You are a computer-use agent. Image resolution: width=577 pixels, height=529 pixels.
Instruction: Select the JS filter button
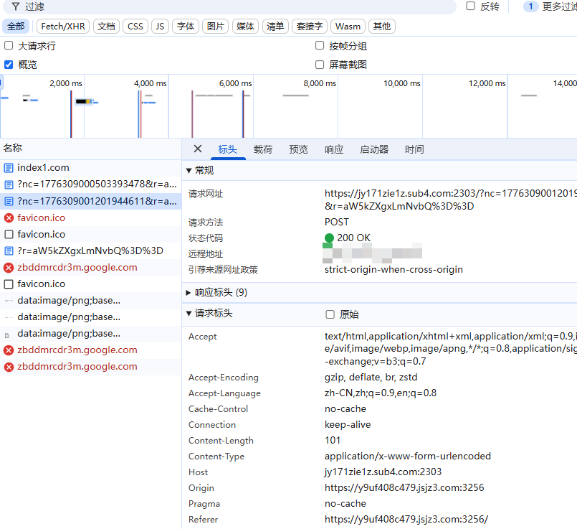[159, 27]
